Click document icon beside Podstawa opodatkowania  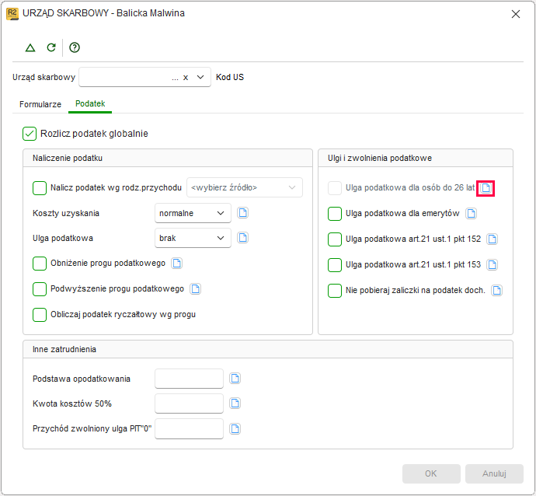coord(235,379)
